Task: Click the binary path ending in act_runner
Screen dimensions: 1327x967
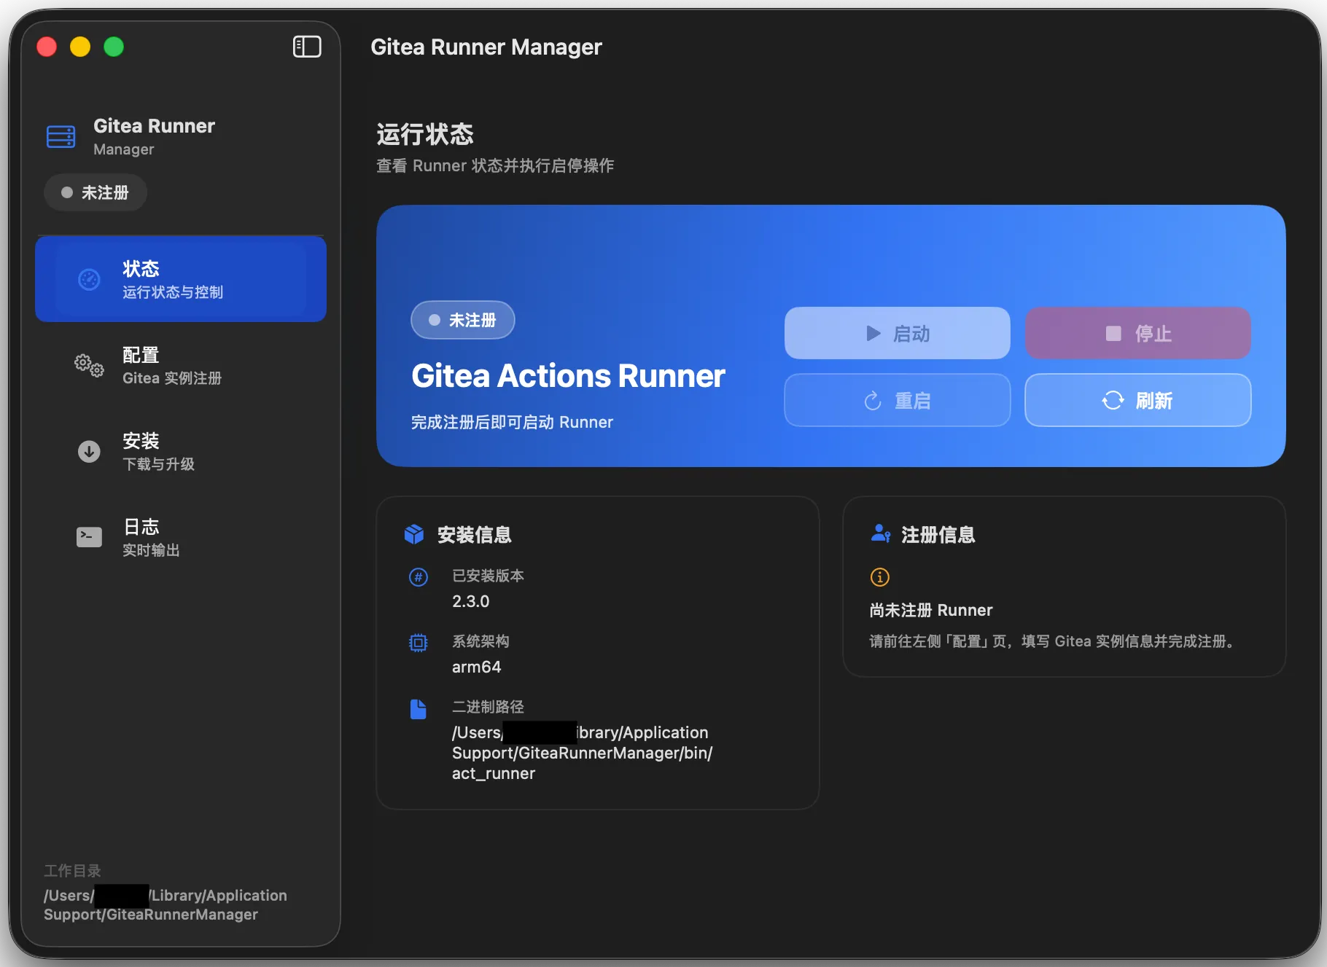Action: [x=582, y=753]
